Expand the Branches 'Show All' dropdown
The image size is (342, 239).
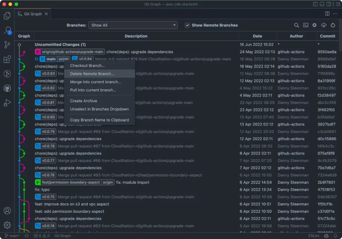pos(133,25)
